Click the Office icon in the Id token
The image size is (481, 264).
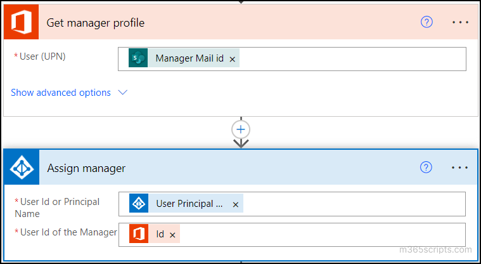coord(139,234)
